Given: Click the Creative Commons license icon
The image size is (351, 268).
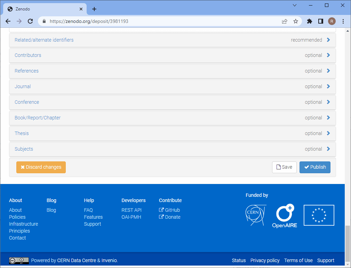Looking at the screenshot, I should click(x=19, y=260).
